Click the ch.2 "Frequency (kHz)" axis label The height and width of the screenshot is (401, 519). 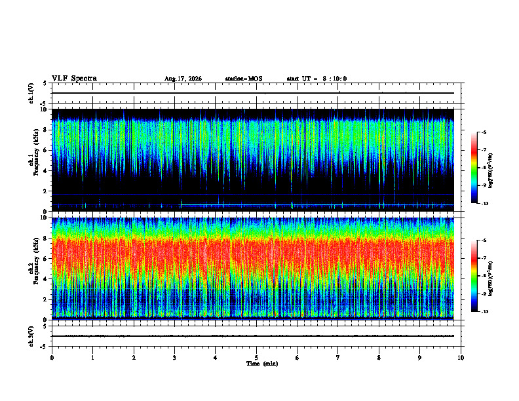(x=37, y=261)
